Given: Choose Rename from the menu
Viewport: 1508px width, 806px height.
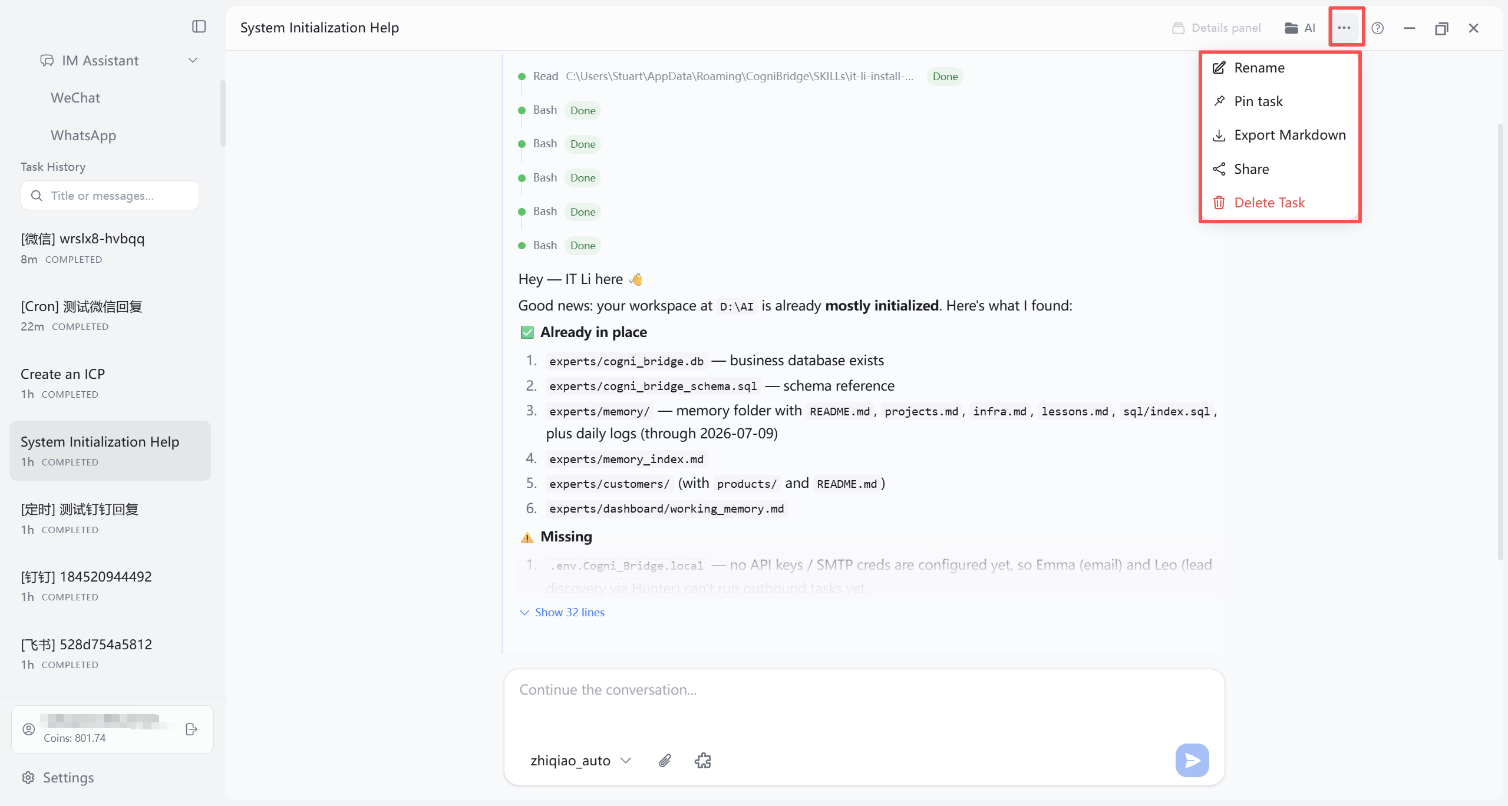Looking at the screenshot, I should 1279,68.
